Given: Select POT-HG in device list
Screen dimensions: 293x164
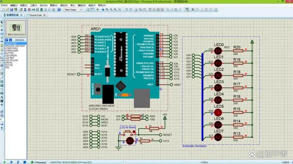Looking at the screenshot, I should tap(9, 65).
